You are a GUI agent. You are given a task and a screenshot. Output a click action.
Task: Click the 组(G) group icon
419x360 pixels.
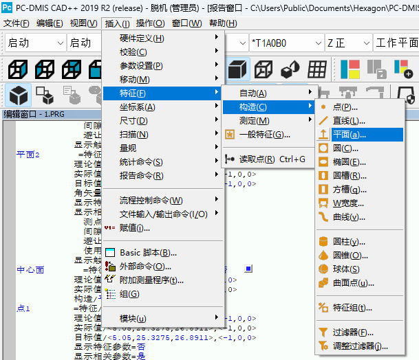point(110,294)
